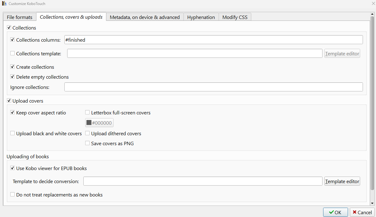This screenshot has height=217, width=376.
Task: Open Template editor for conversion template
Action: coord(342,181)
